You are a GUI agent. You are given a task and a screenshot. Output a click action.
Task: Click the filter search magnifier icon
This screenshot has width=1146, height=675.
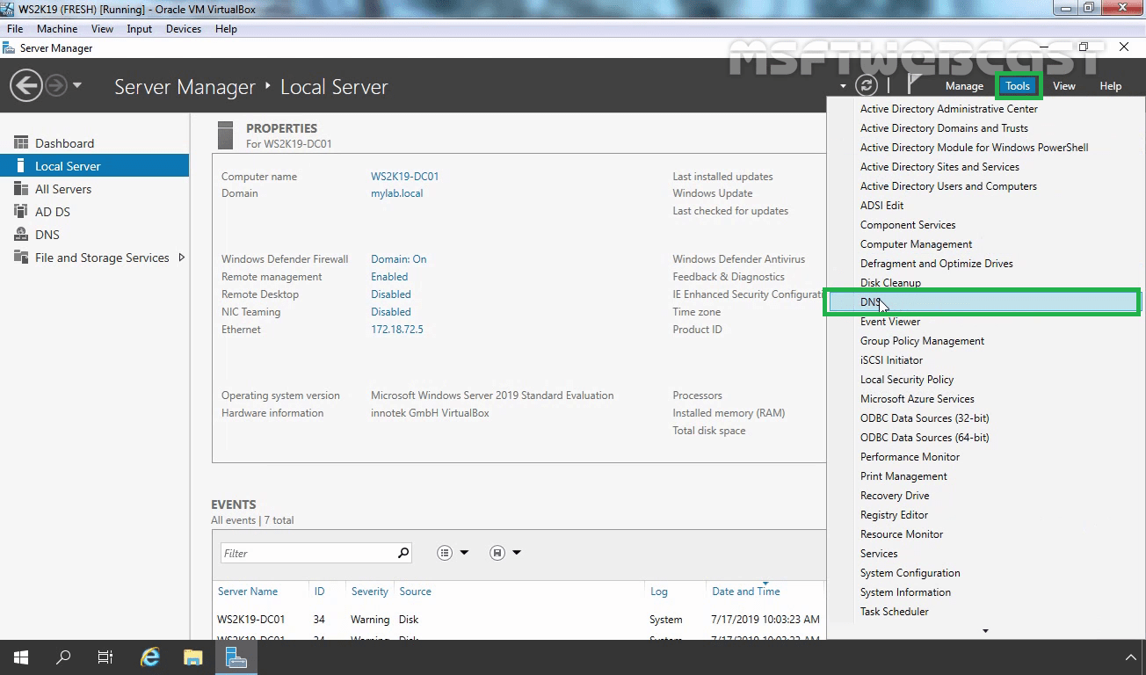point(403,553)
